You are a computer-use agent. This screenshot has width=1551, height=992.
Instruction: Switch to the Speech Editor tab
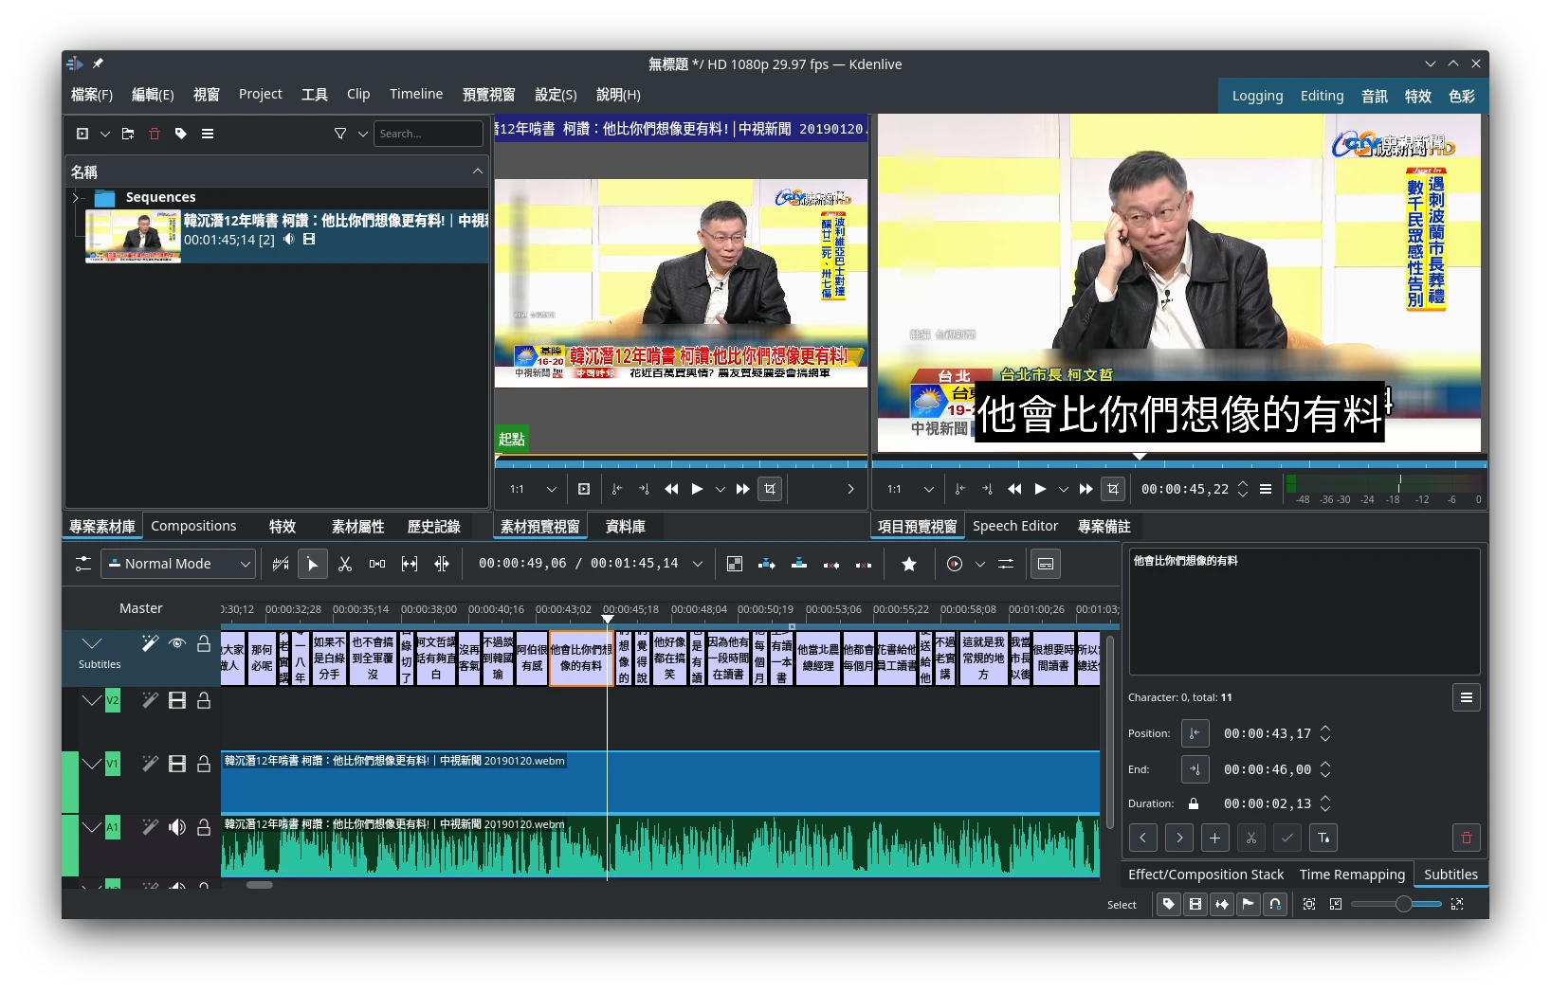(1014, 526)
